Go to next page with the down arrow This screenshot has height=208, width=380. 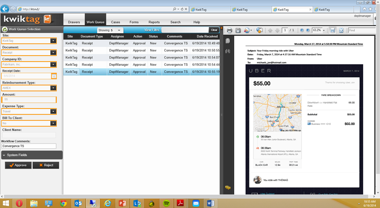pyautogui.click(x=277, y=30)
